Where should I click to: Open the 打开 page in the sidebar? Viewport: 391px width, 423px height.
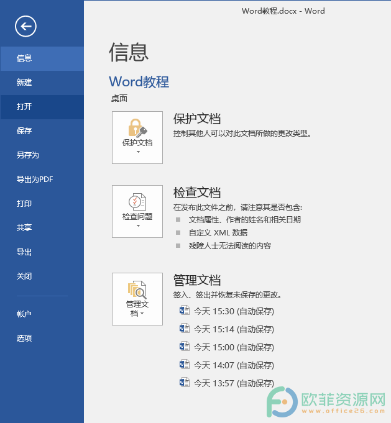point(42,107)
